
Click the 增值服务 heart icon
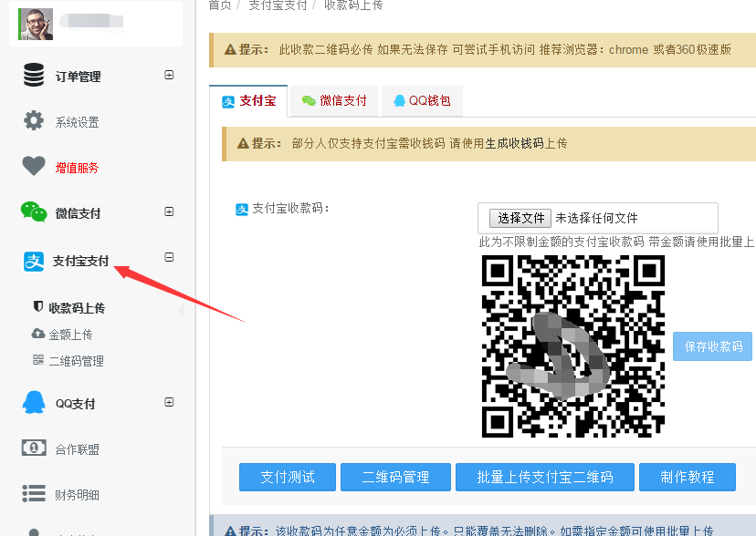click(34, 166)
